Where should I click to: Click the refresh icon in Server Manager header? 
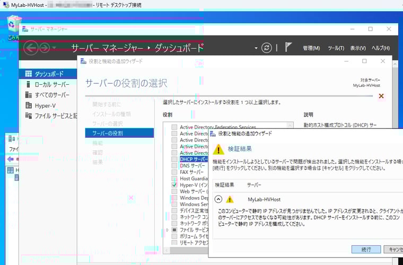[x=267, y=48]
